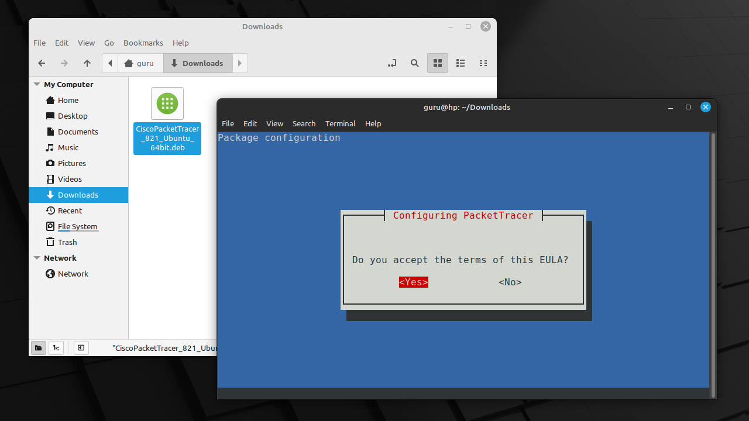This screenshot has width=749, height=421.
Task: Close the terminal window
Action: (706, 107)
